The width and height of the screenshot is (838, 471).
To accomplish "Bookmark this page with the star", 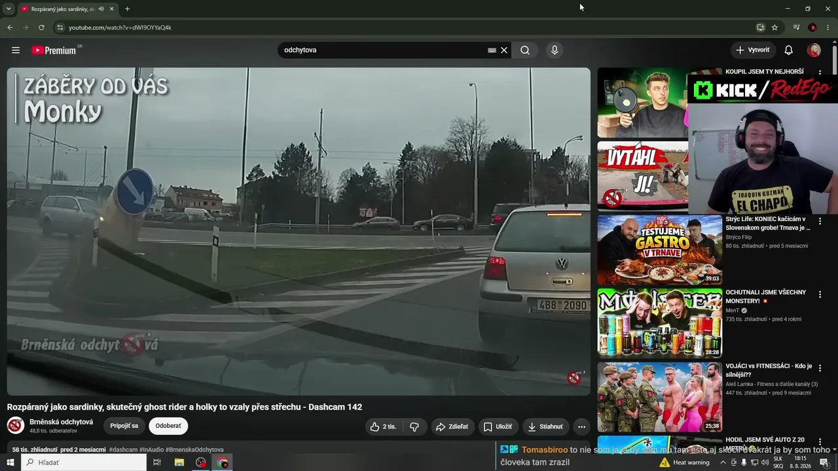I will (774, 27).
